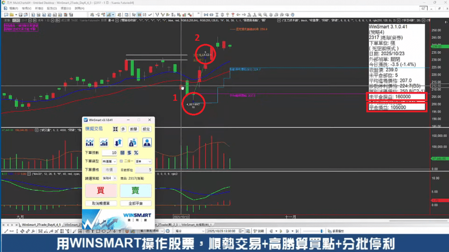This screenshot has height=252, width=449.
Task: Click the 下單張數 quantity input field
Action: point(110,153)
